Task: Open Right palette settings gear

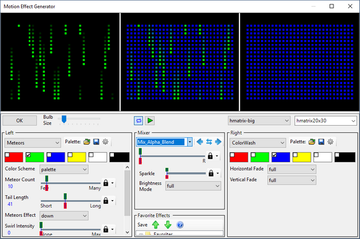Action: (330, 142)
